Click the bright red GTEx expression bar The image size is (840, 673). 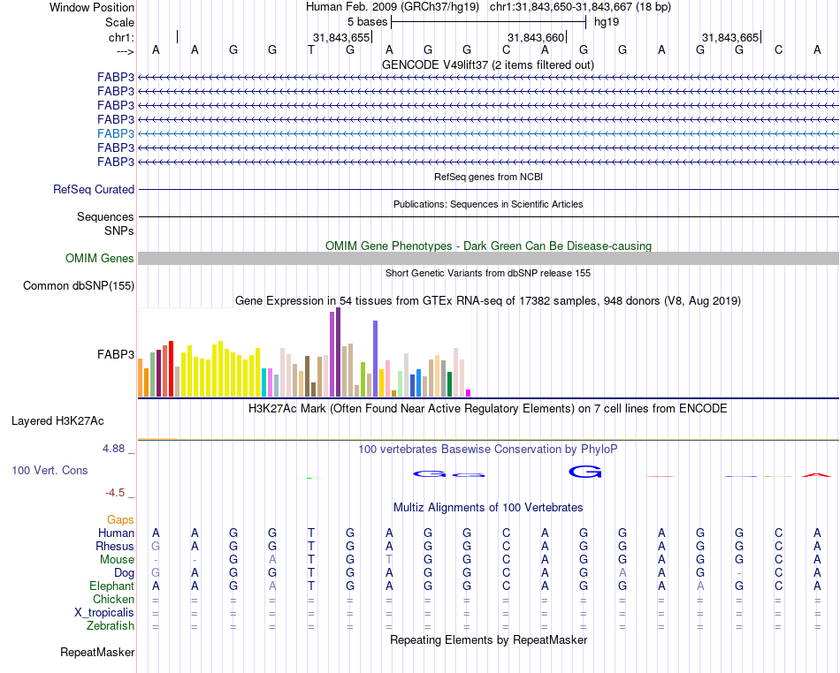pyautogui.click(x=171, y=368)
